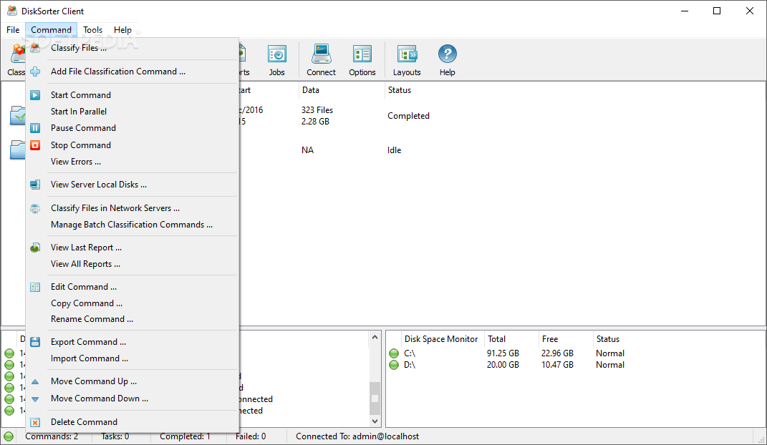Select View Errors menu entry

click(x=76, y=162)
